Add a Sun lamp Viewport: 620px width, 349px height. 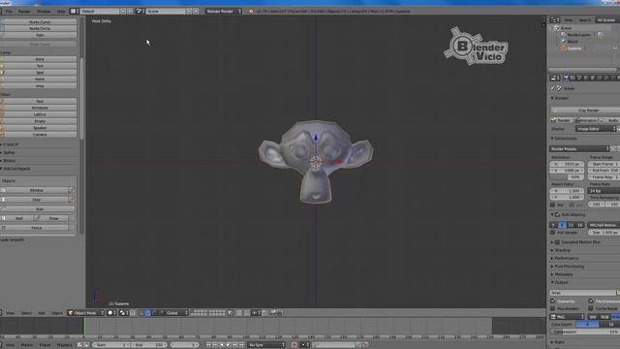40,66
